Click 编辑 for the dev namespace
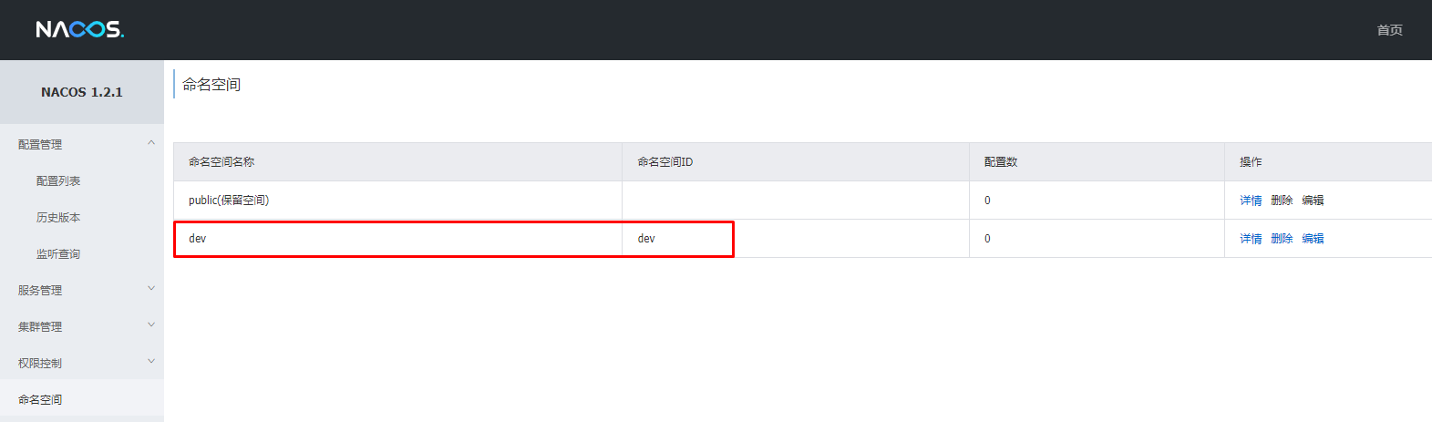Image resolution: width=1432 pixels, height=422 pixels. tap(1313, 239)
